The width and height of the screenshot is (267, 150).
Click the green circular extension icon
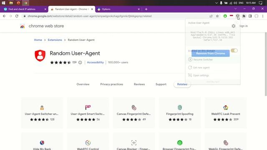(x=225, y=16)
